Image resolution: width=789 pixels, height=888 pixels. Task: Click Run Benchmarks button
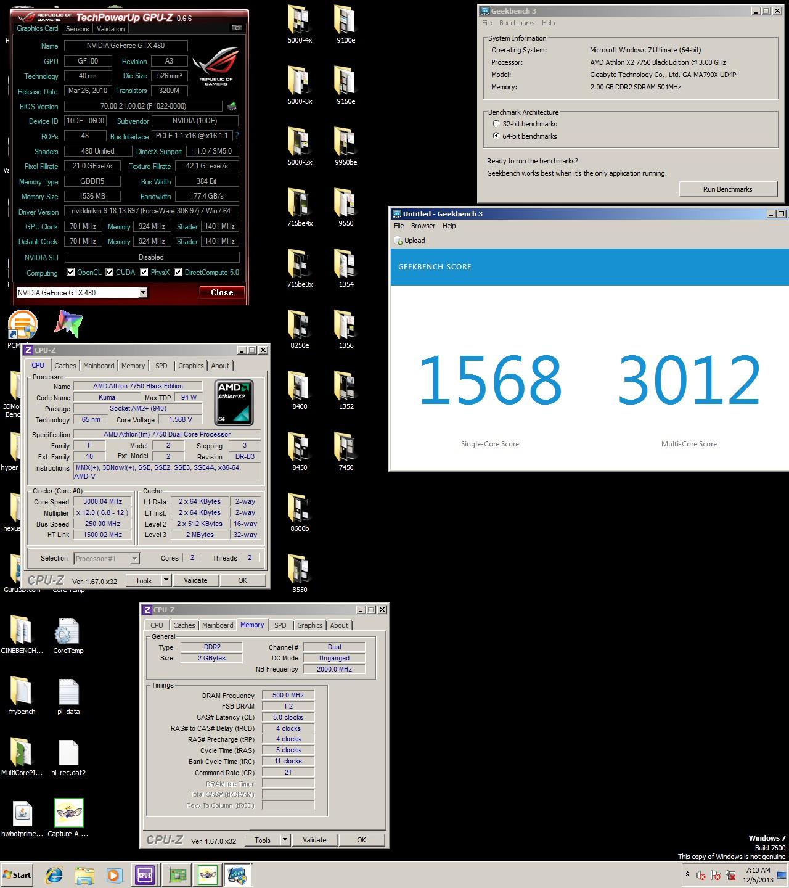727,189
